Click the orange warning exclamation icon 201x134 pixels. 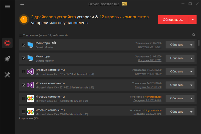(24, 20)
